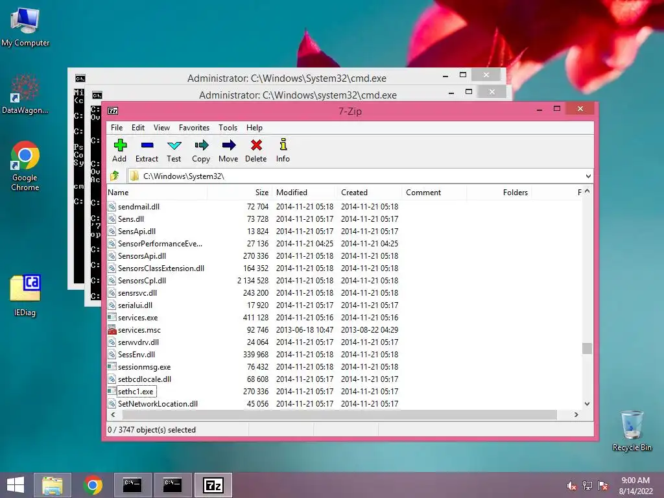The height and width of the screenshot is (498, 664).
Task: Switch to second cmd taskbar window
Action: click(172, 485)
